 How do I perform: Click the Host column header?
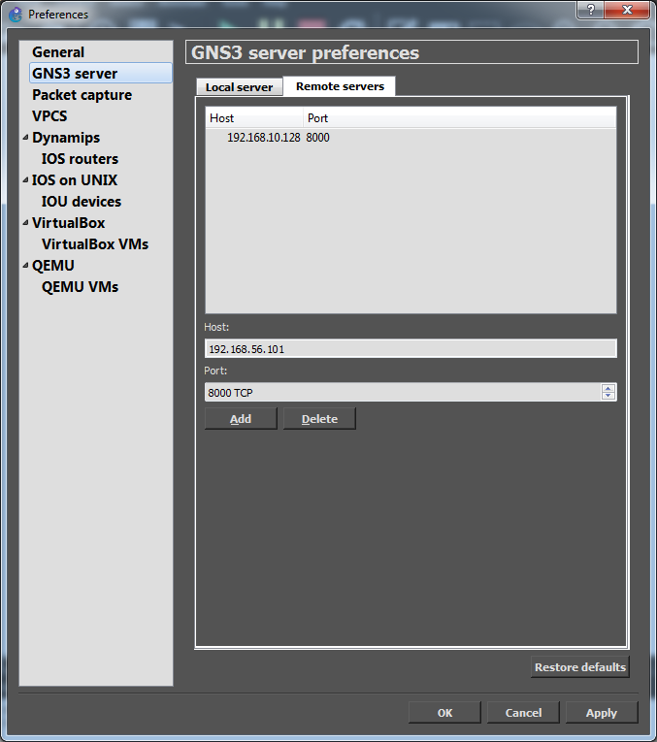click(254, 117)
